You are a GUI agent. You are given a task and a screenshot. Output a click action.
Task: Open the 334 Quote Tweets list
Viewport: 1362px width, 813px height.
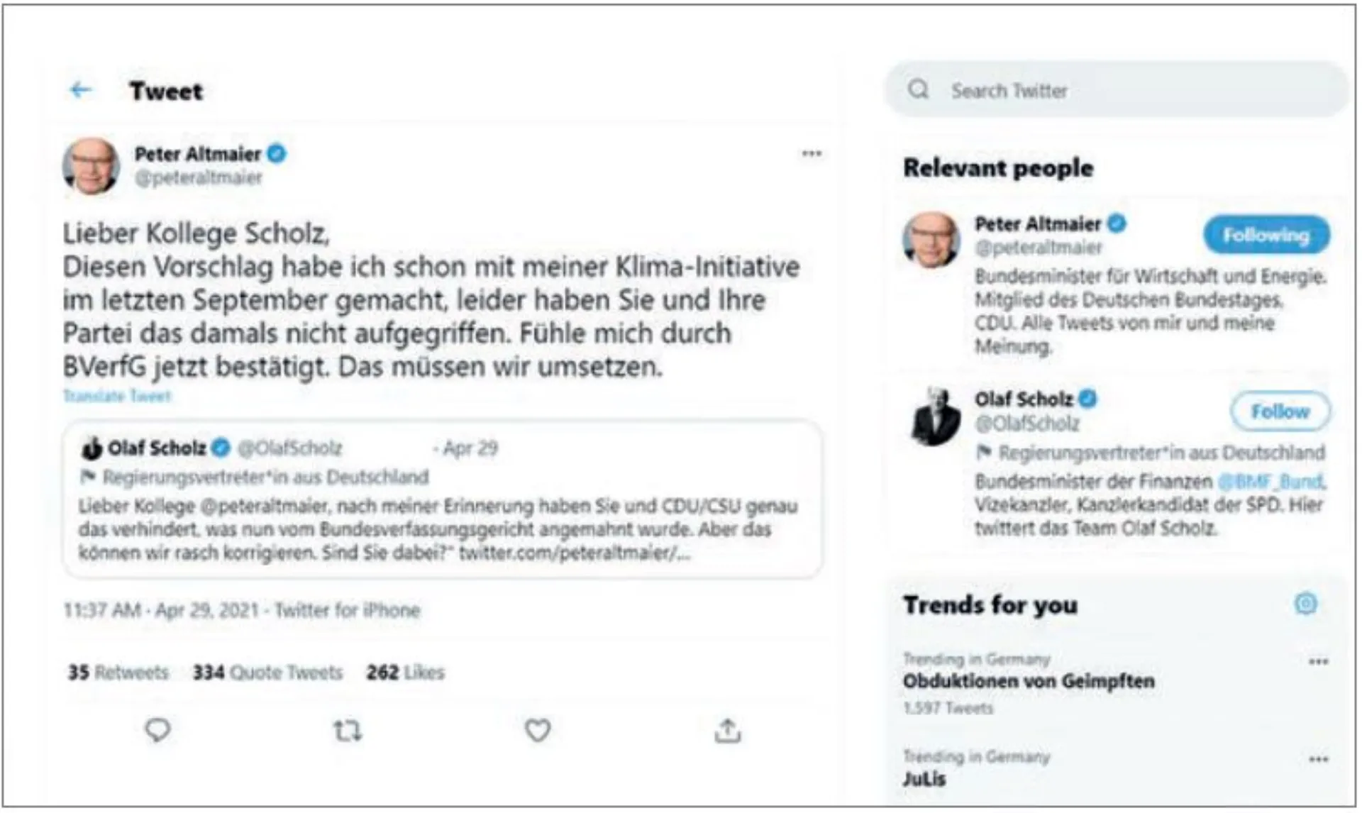click(268, 672)
